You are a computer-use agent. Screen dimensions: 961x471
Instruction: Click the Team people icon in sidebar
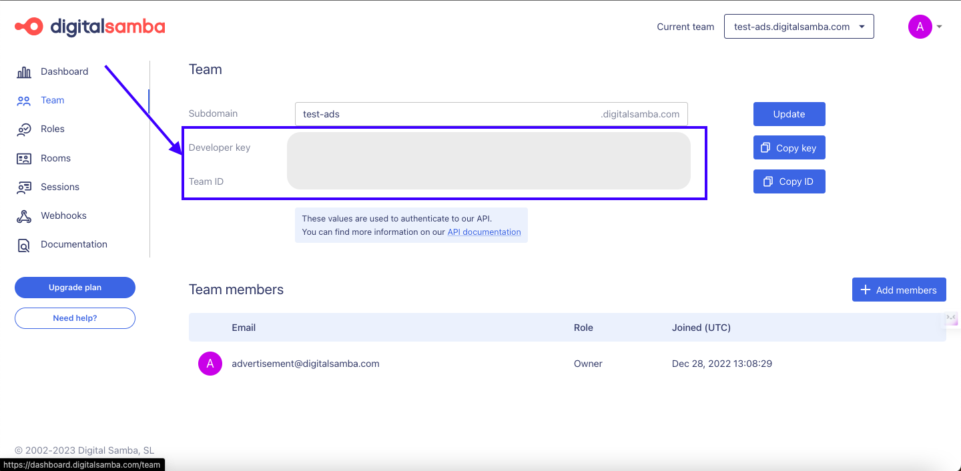24,101
